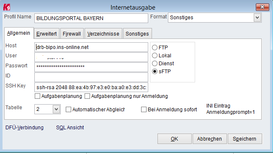Open the DFÜ-Verbindung link
The height and width of the screenshot is (154, 273).
[25, 128]
